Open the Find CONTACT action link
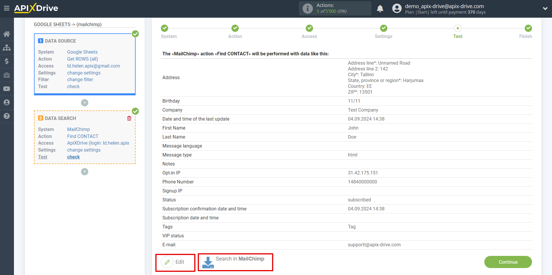 tap(83, 136)
